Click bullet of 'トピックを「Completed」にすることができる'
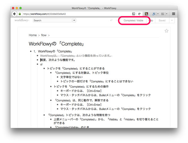188x143 pixels. point(44,69)
